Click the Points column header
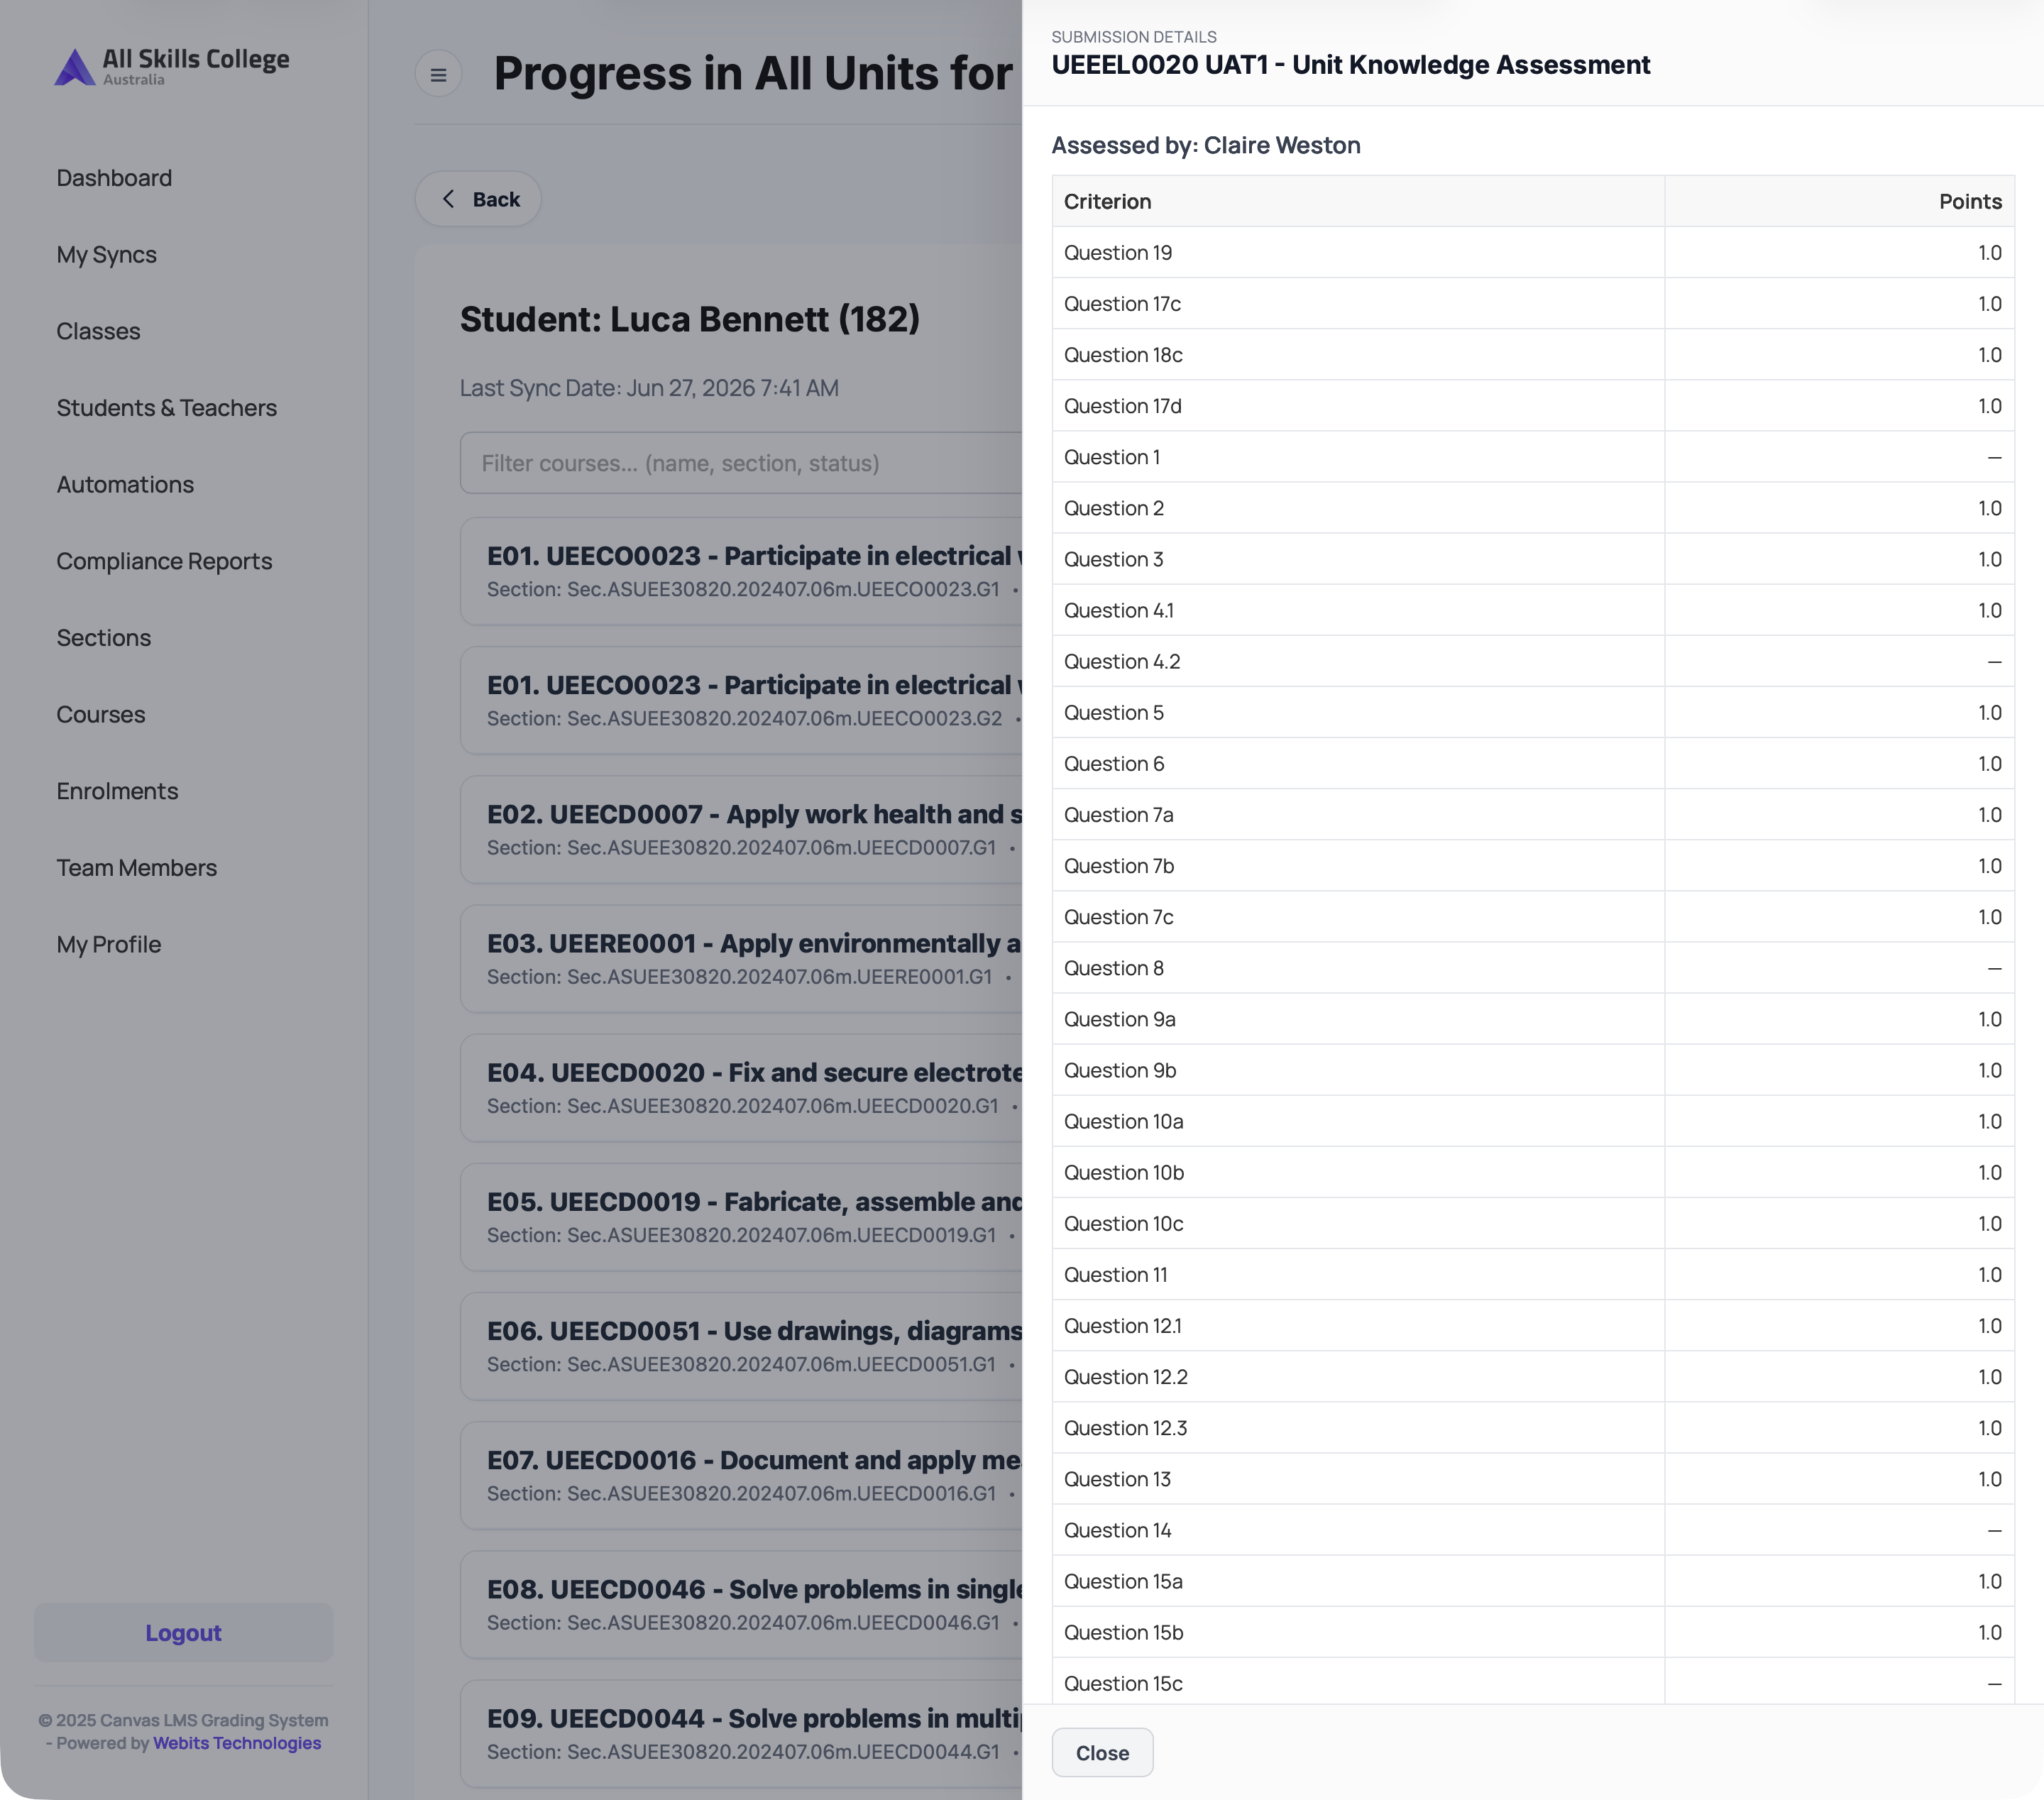The height and width of the screenshot is (1800, 2044). [x=1839, y=201]
